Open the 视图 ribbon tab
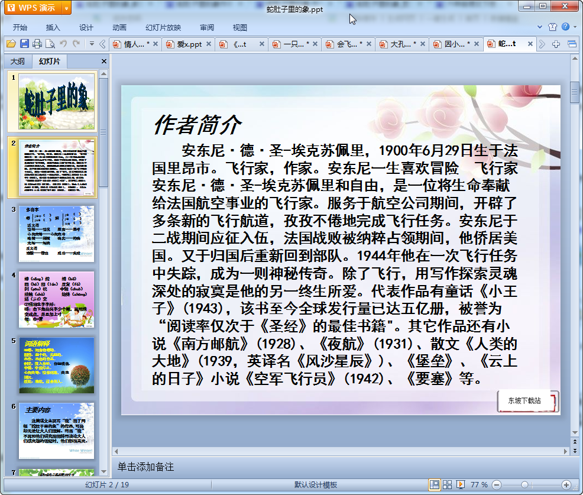Image resolution: width=583 pixels, height=495 pixels. click(x=240, y=28)
